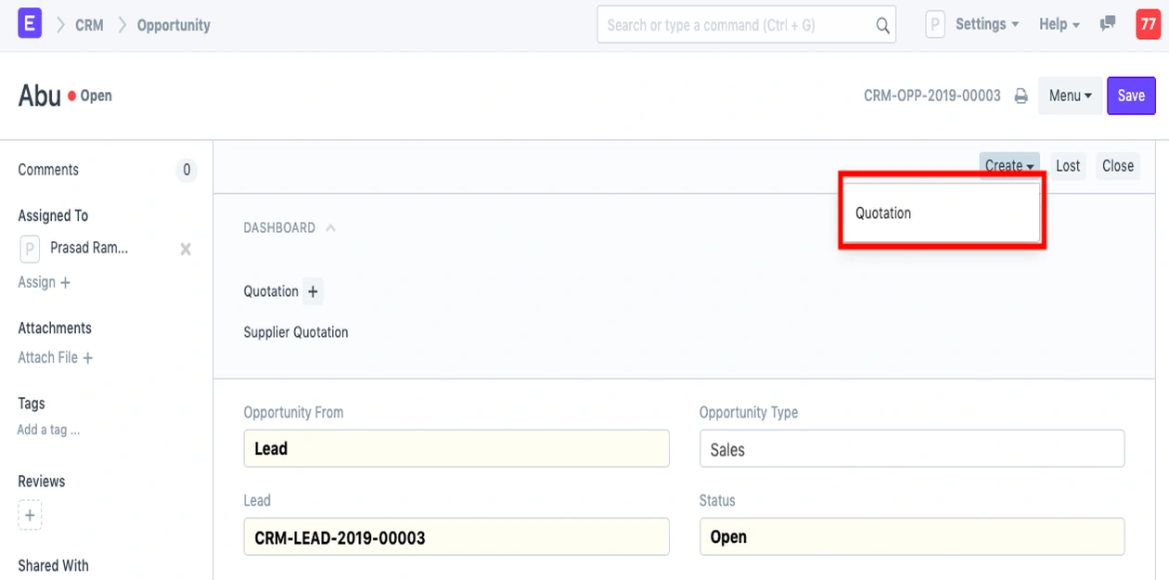Click the ERPNext home logo icon
The height and width of the screenshot is (580, 1169).
click(30, 25)
